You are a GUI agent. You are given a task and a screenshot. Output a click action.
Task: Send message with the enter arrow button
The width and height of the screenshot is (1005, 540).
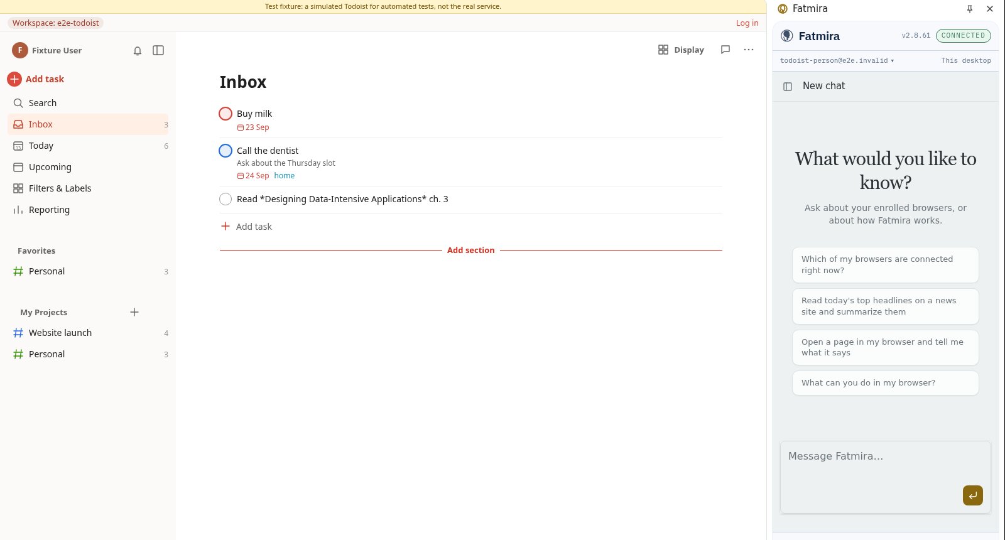(973, 495)
